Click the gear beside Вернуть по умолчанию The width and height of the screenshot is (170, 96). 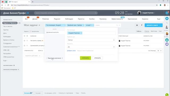[62, 58]
